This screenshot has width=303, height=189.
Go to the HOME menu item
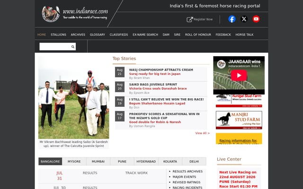(42, 34)
